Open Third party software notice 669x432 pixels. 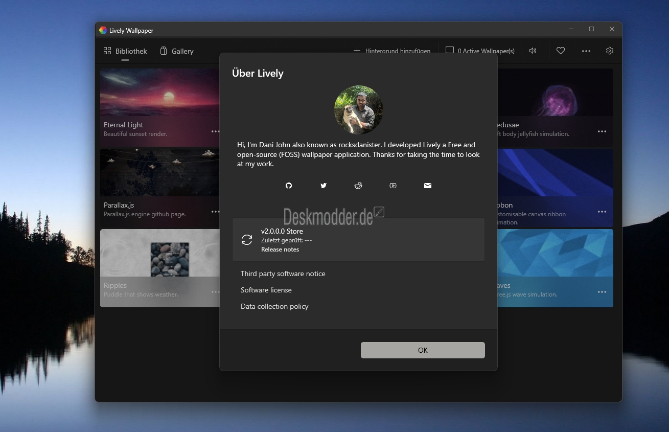(283, 274)
